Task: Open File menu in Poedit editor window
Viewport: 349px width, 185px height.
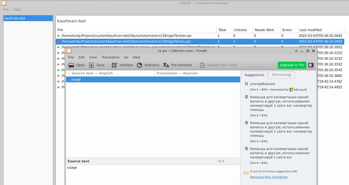Action: (x=71, y=57)
